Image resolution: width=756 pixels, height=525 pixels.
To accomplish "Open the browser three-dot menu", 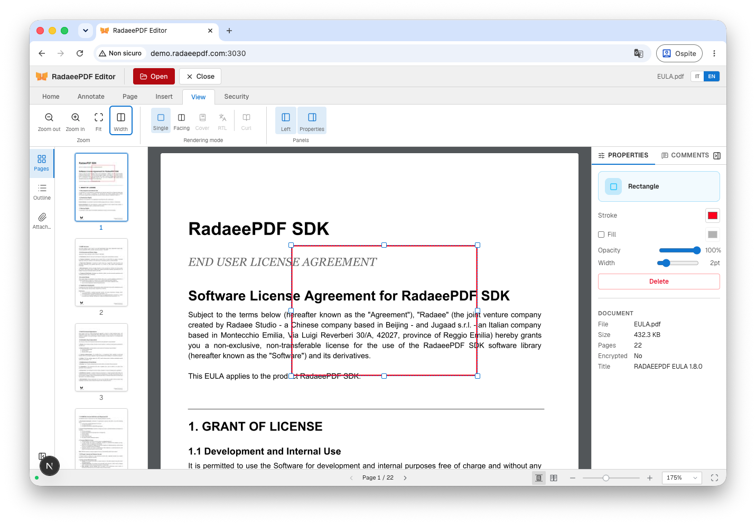I will tap(714, 53).
